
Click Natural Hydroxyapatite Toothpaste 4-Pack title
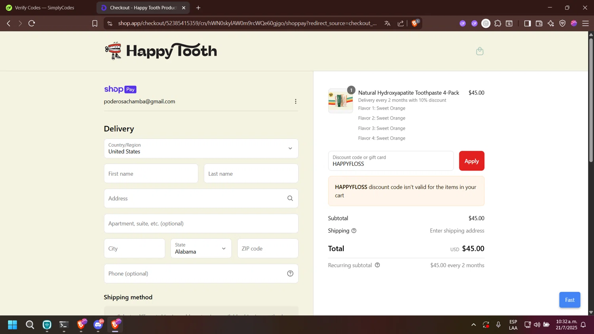(409, 93)
